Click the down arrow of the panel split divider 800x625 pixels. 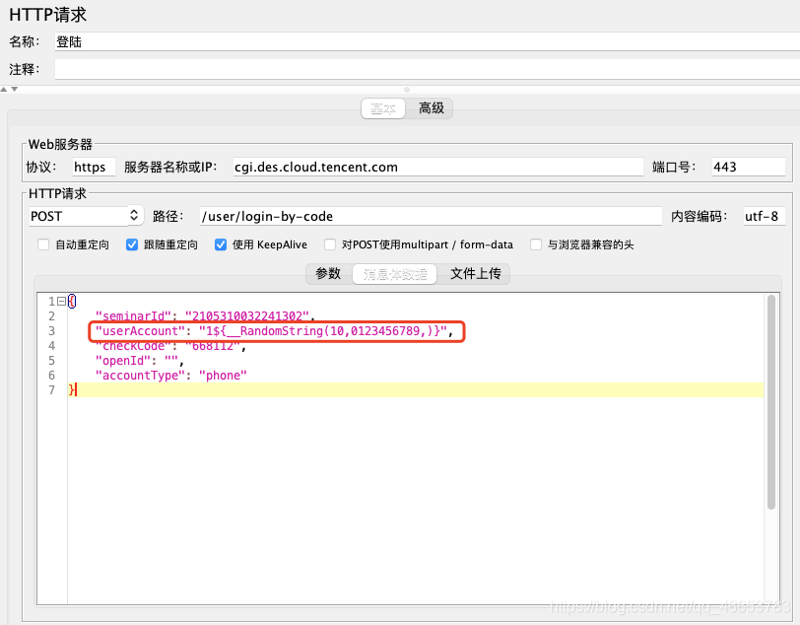(x=14, y=90)
